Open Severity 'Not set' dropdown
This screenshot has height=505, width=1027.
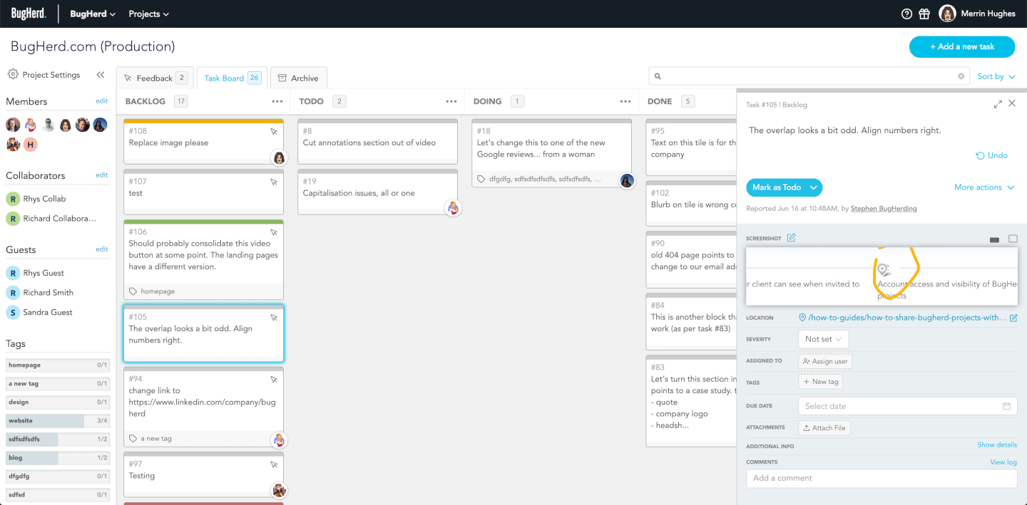[823, 339]
